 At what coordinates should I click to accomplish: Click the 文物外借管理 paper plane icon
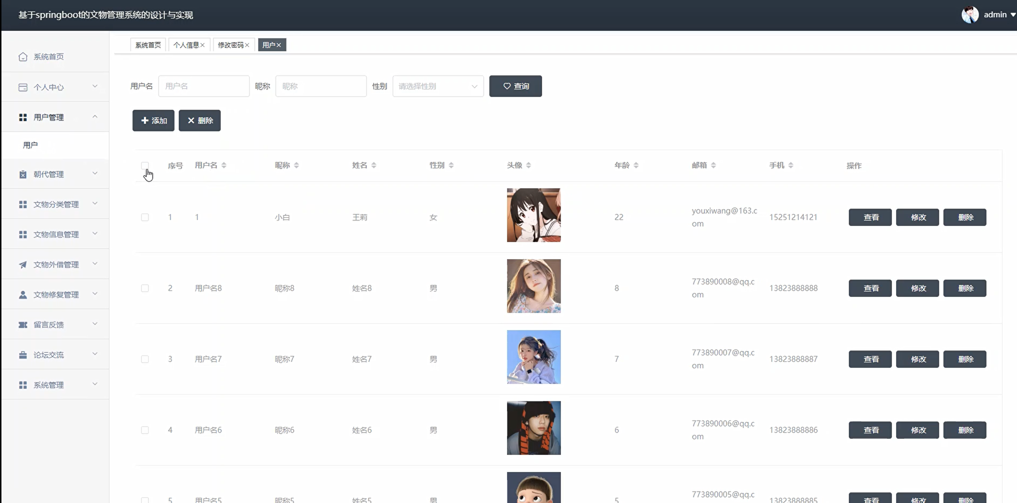(x=23, y=264)
